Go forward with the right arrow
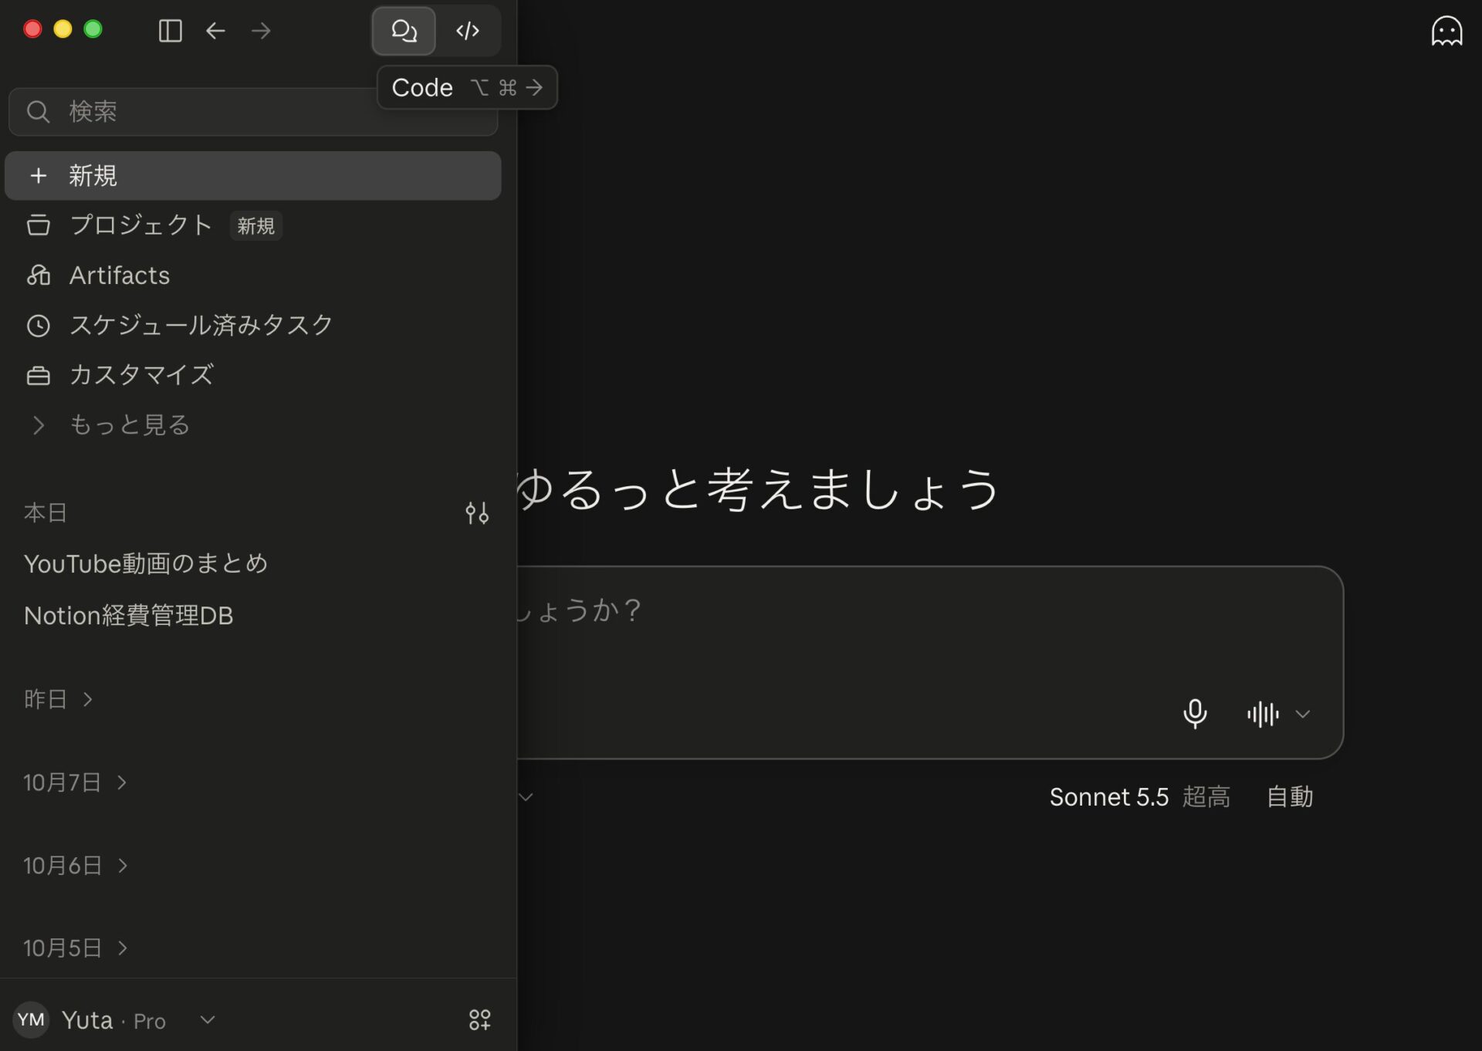The width and height of the screenshot is (1482, 1051). point(261,31)
